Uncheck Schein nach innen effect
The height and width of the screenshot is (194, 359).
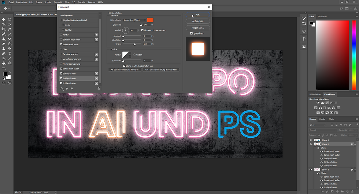click(61, 45)
